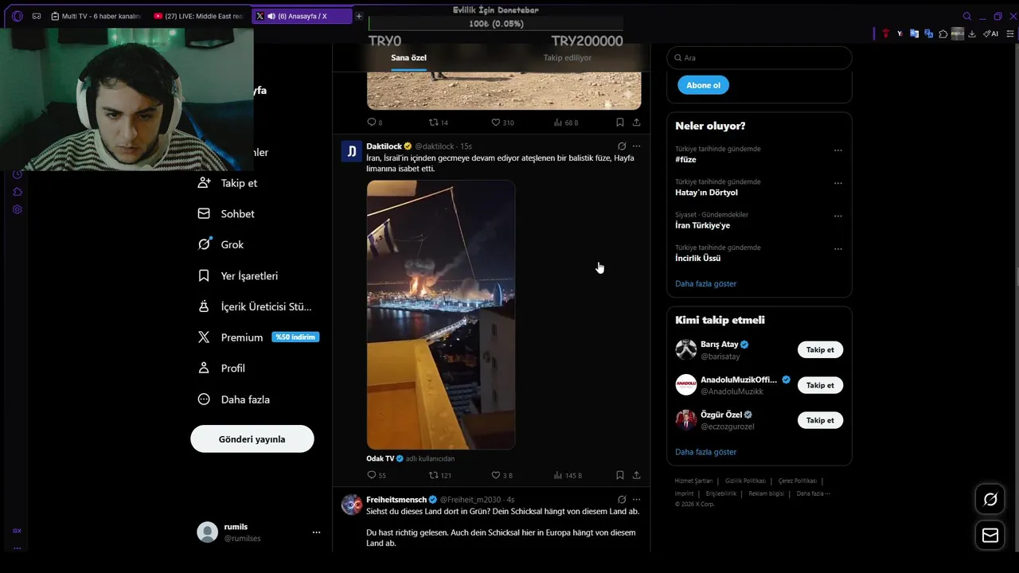Open İçerik Üreticisi Stüdyosu
This screenshot has height=573, width=1019.
(x=254, y=306)
